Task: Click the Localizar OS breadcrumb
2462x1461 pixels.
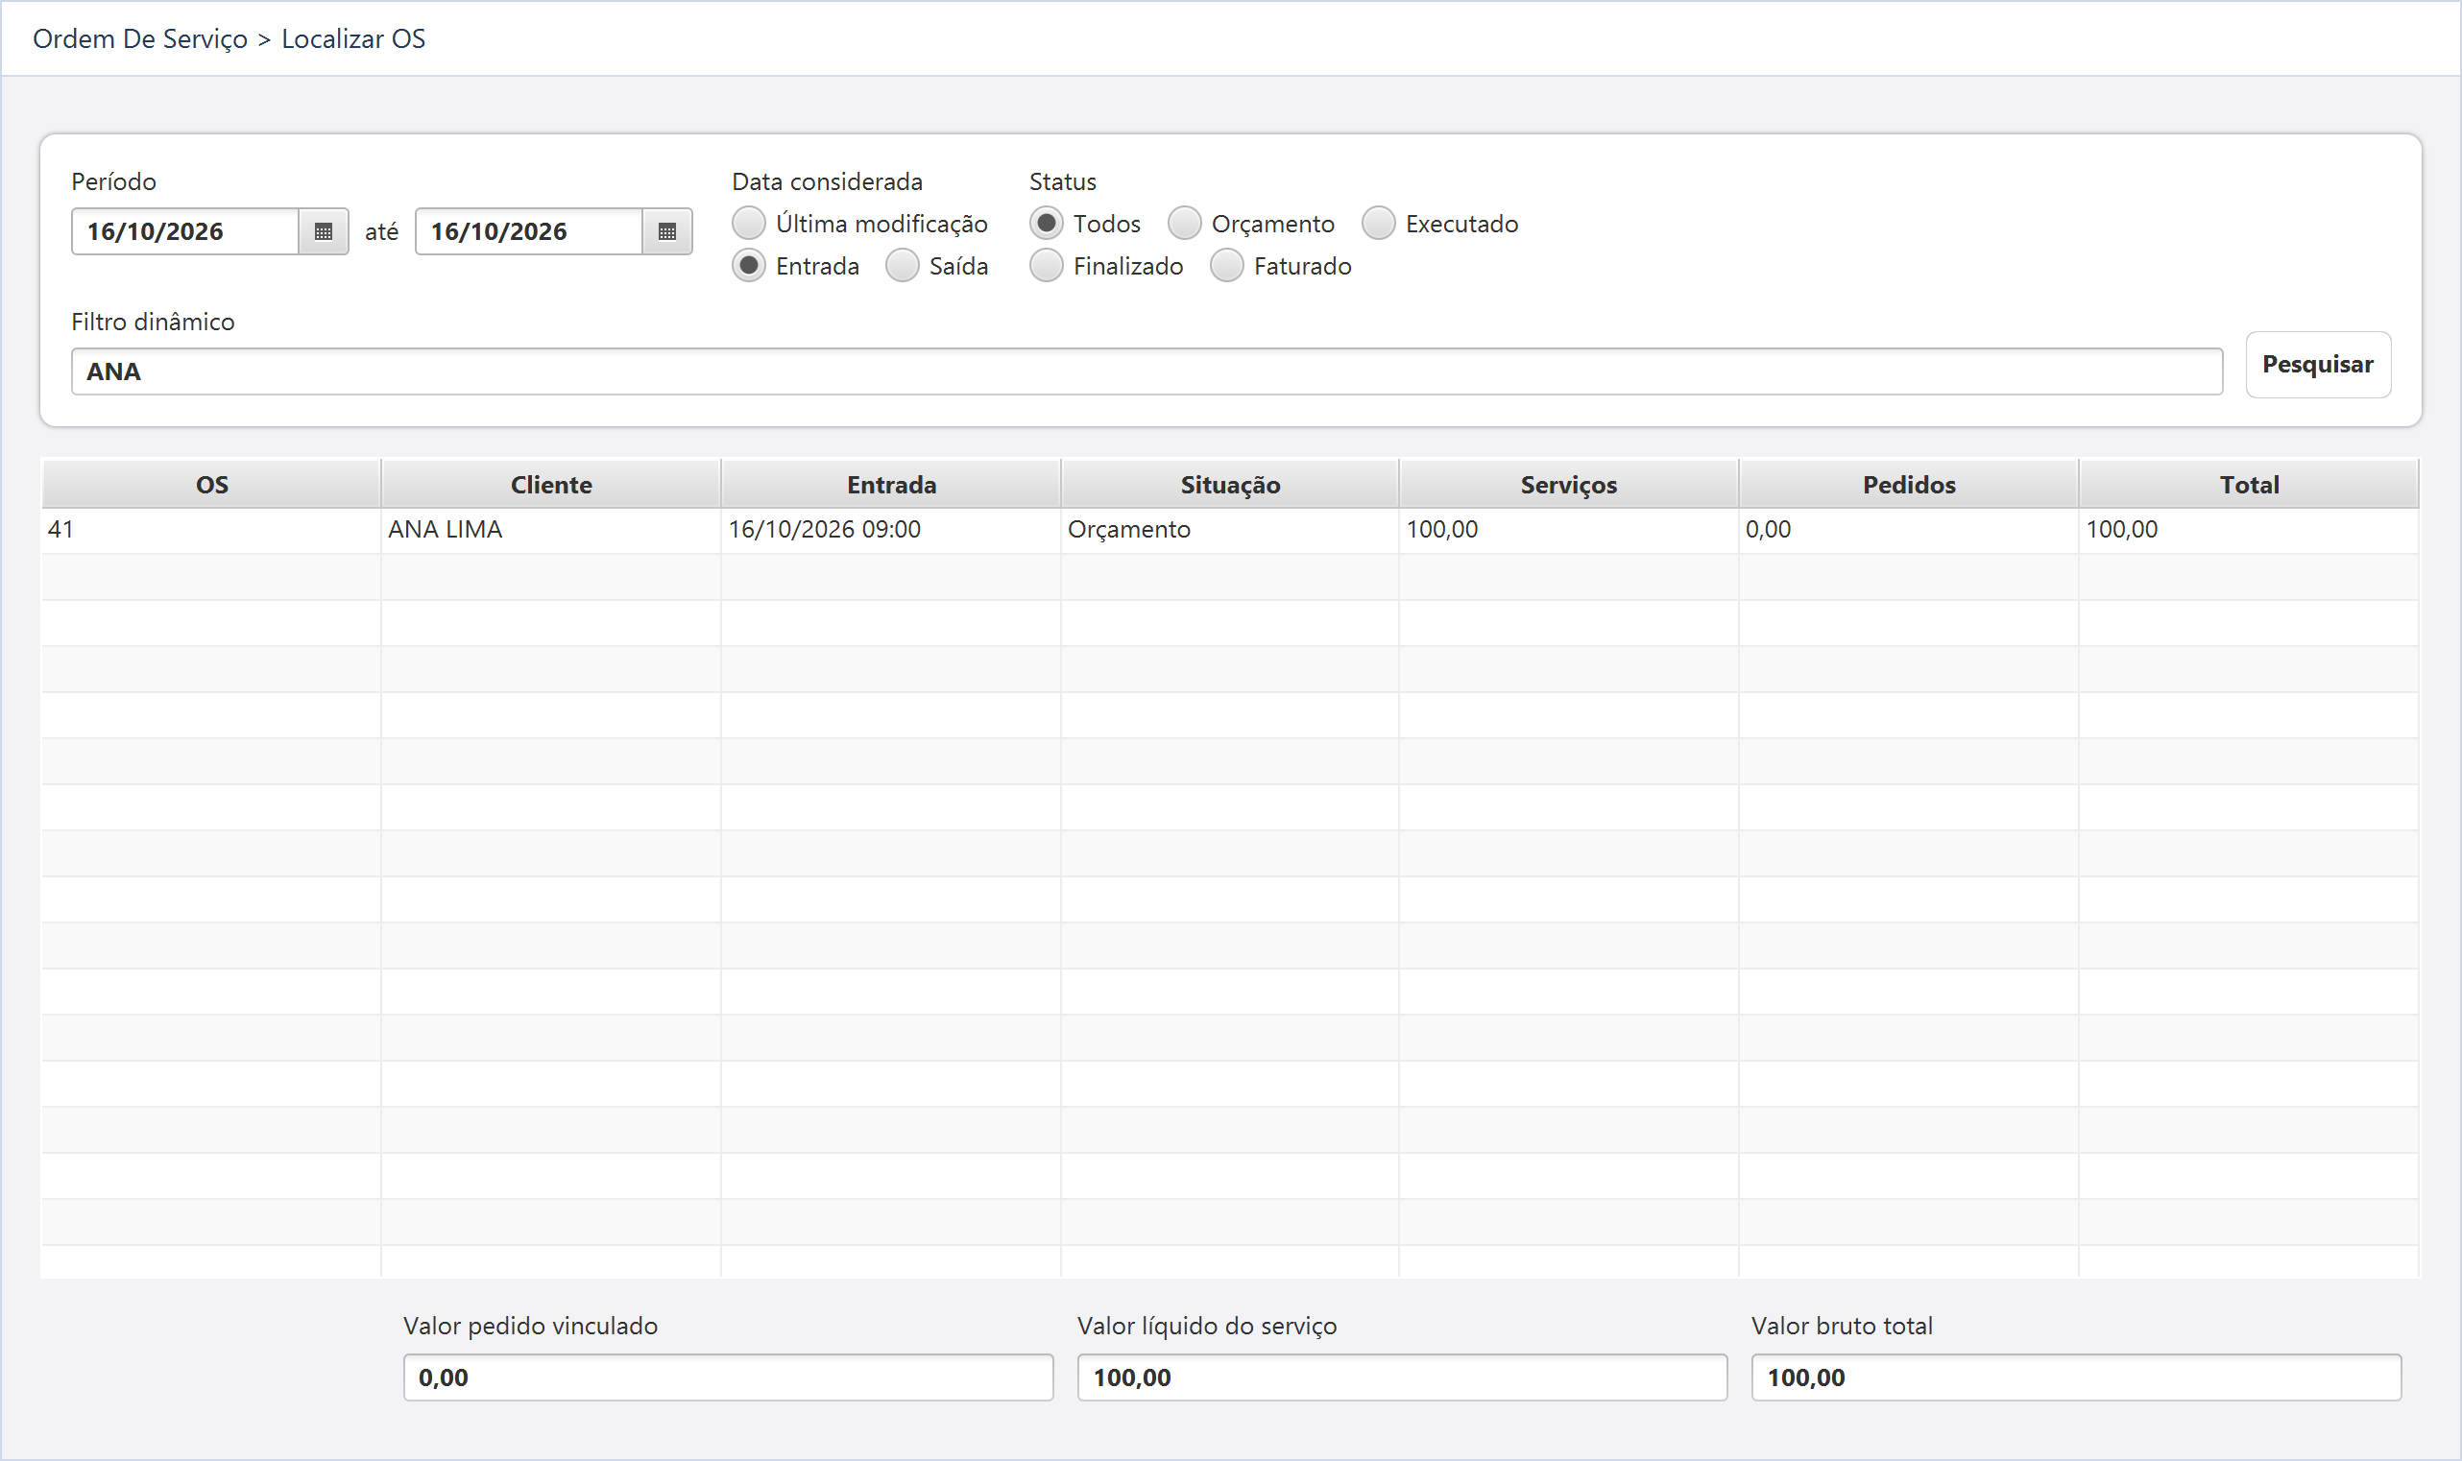Action: (x=353, y=38)
